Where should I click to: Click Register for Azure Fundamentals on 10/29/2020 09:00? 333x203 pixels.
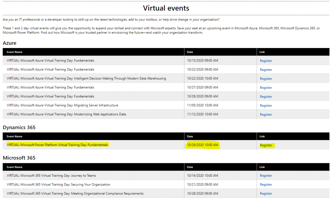point(266,96)
